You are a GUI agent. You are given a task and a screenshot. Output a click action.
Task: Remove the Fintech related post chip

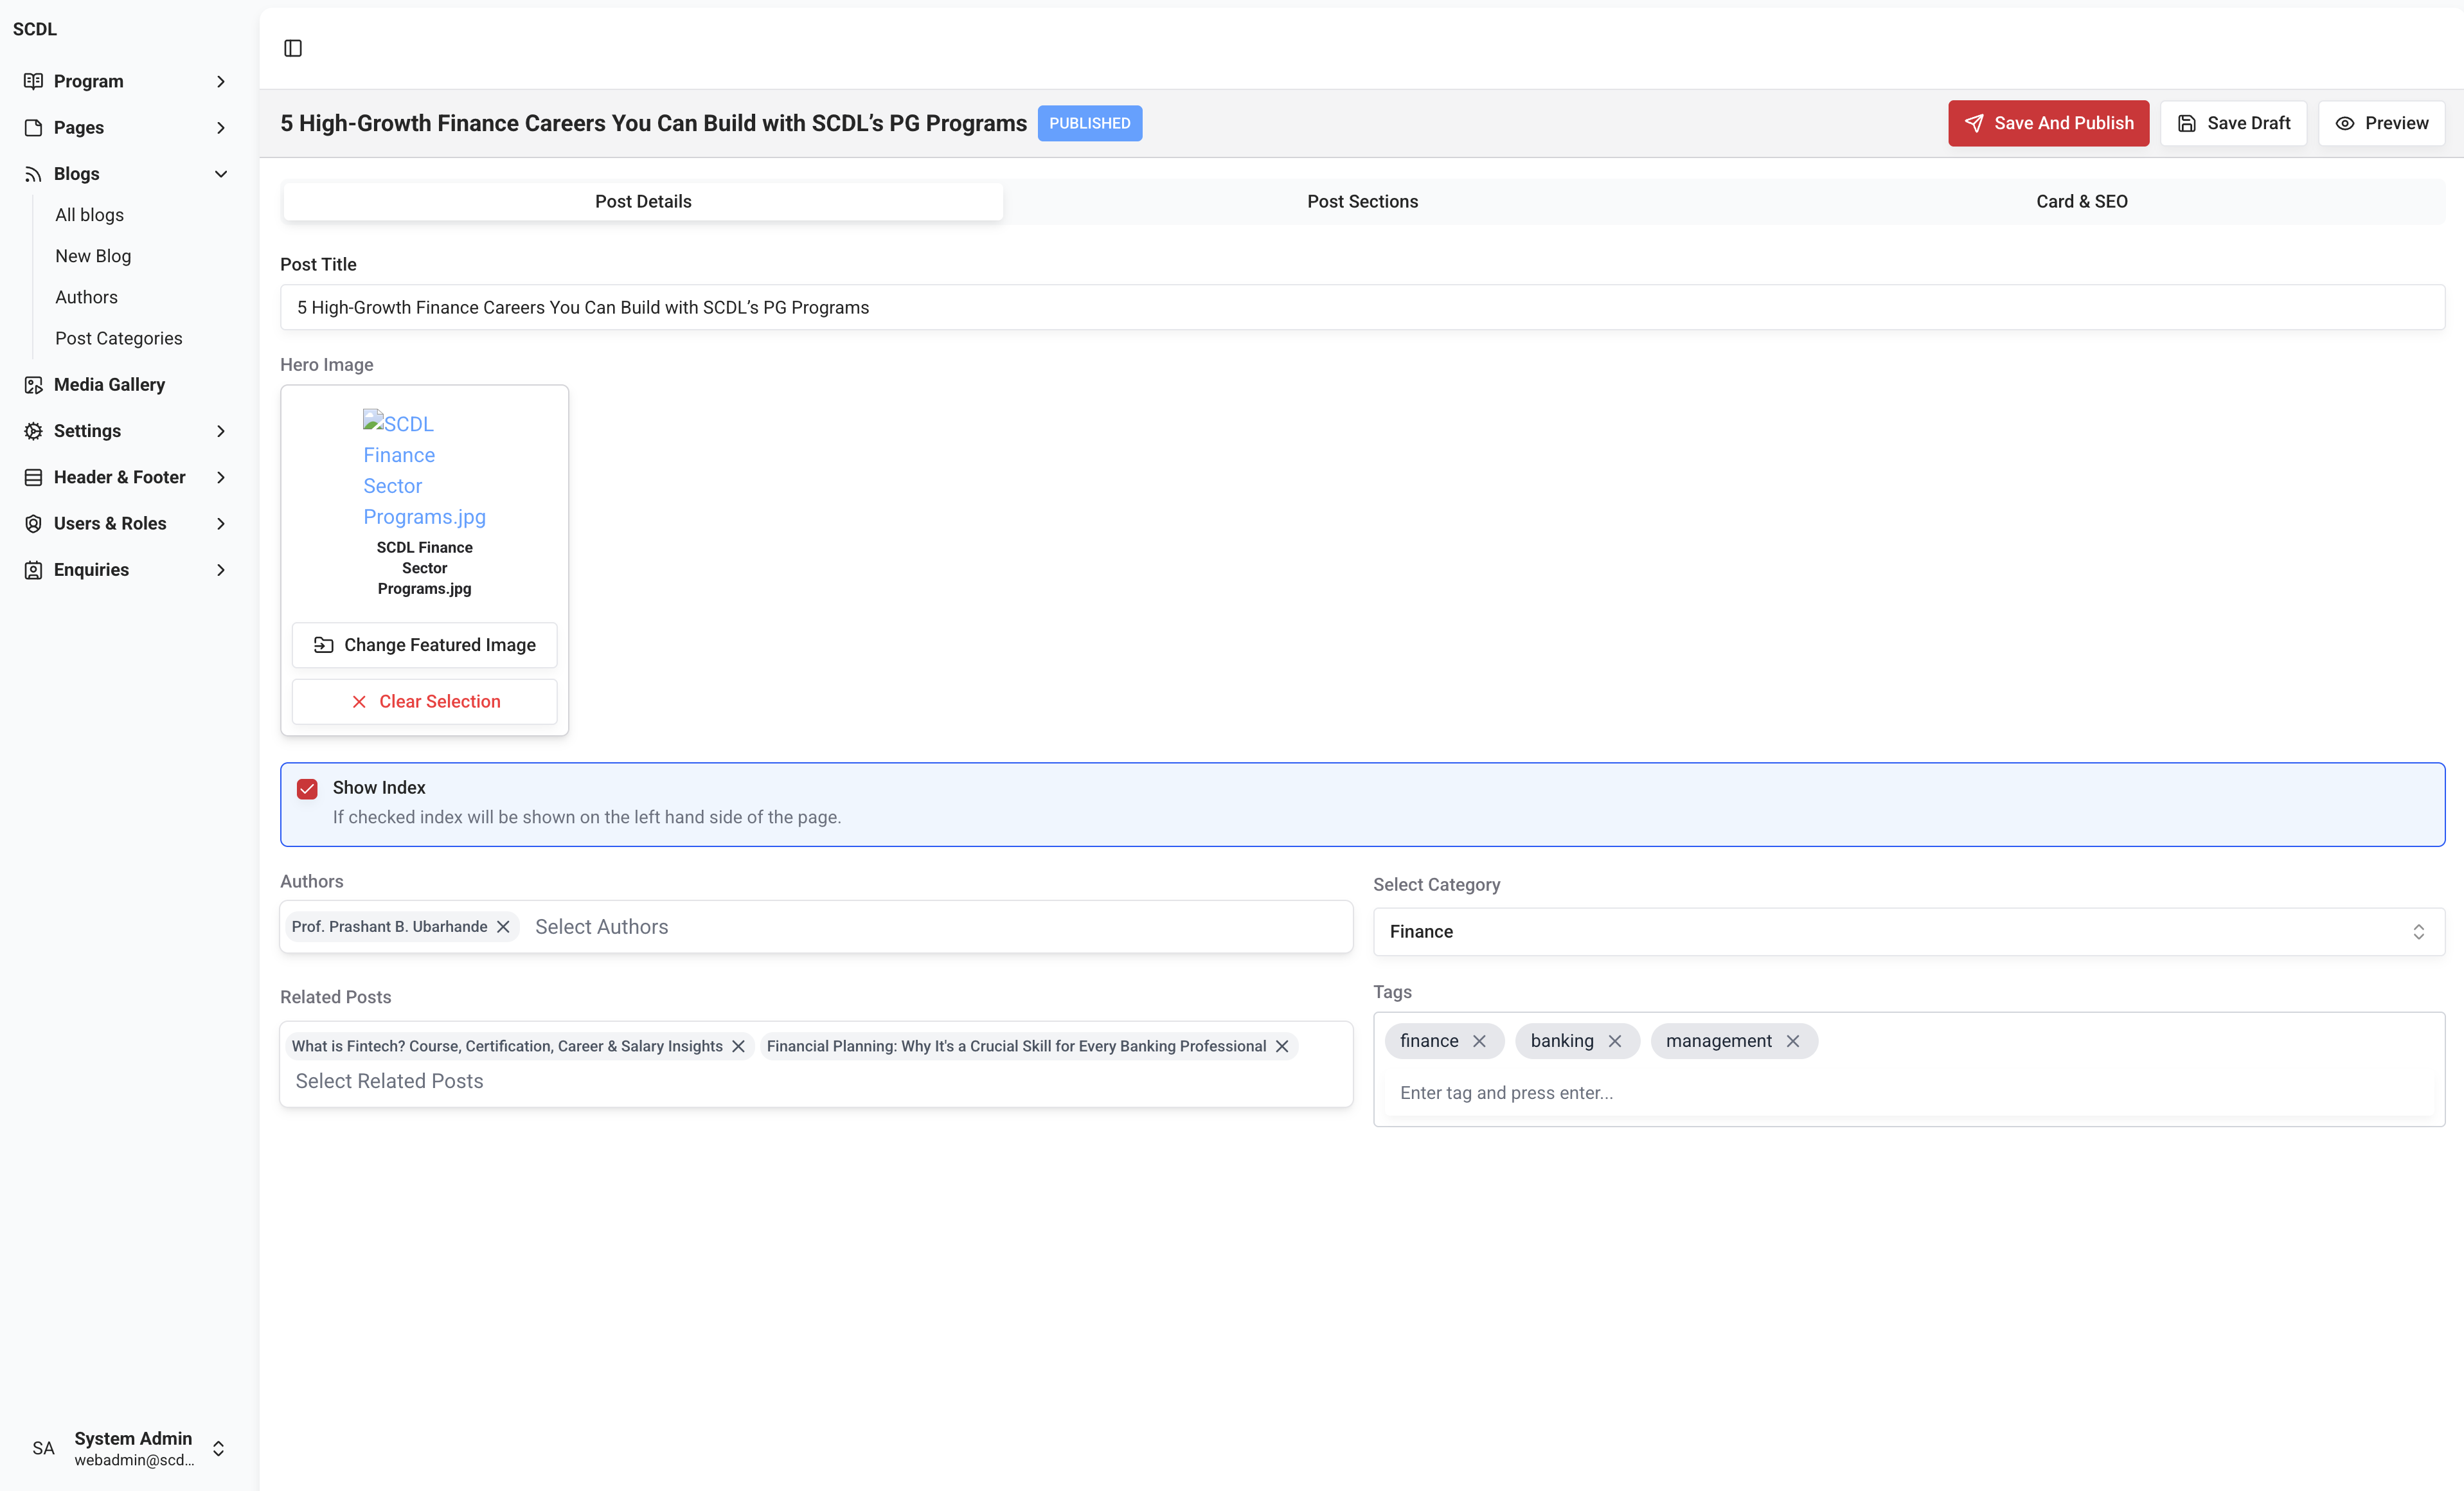pos(738,1046)
